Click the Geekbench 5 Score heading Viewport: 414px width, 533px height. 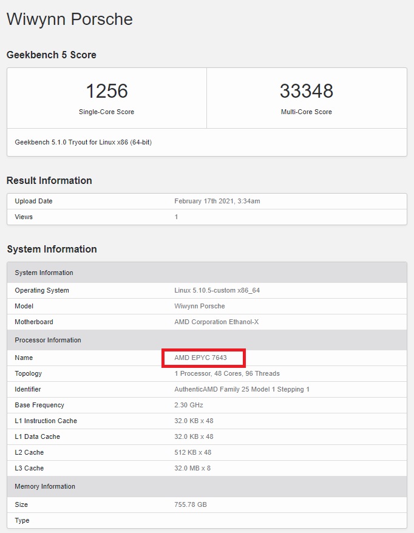pyautogui.click(x=51, y=55)
